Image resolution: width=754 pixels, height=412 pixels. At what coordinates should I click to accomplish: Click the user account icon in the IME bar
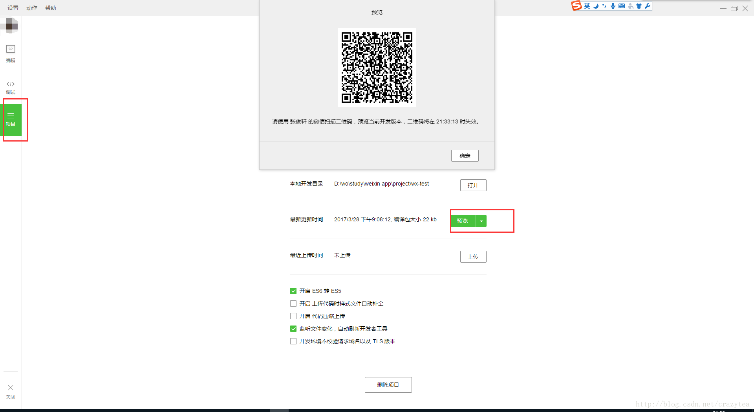click(631, 6)
